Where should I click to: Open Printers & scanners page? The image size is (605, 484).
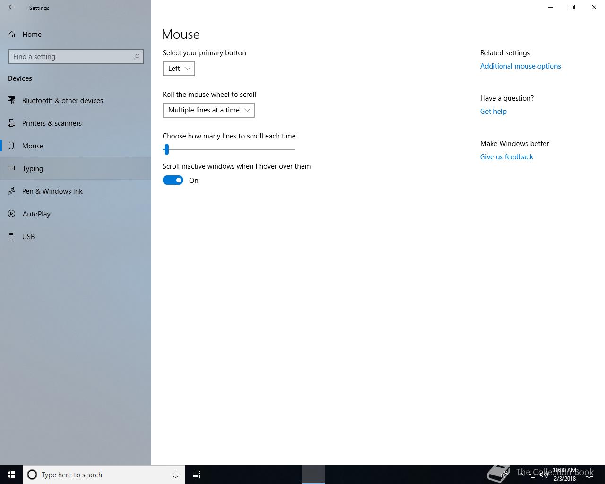76,123
